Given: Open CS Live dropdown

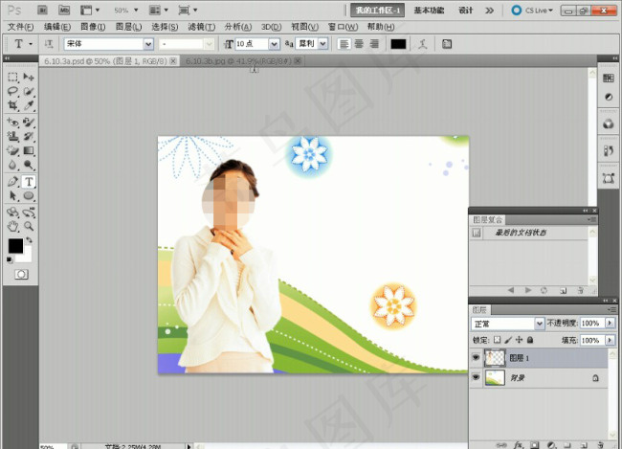Looking at the screenshot, I should click(x=532, y=11).
